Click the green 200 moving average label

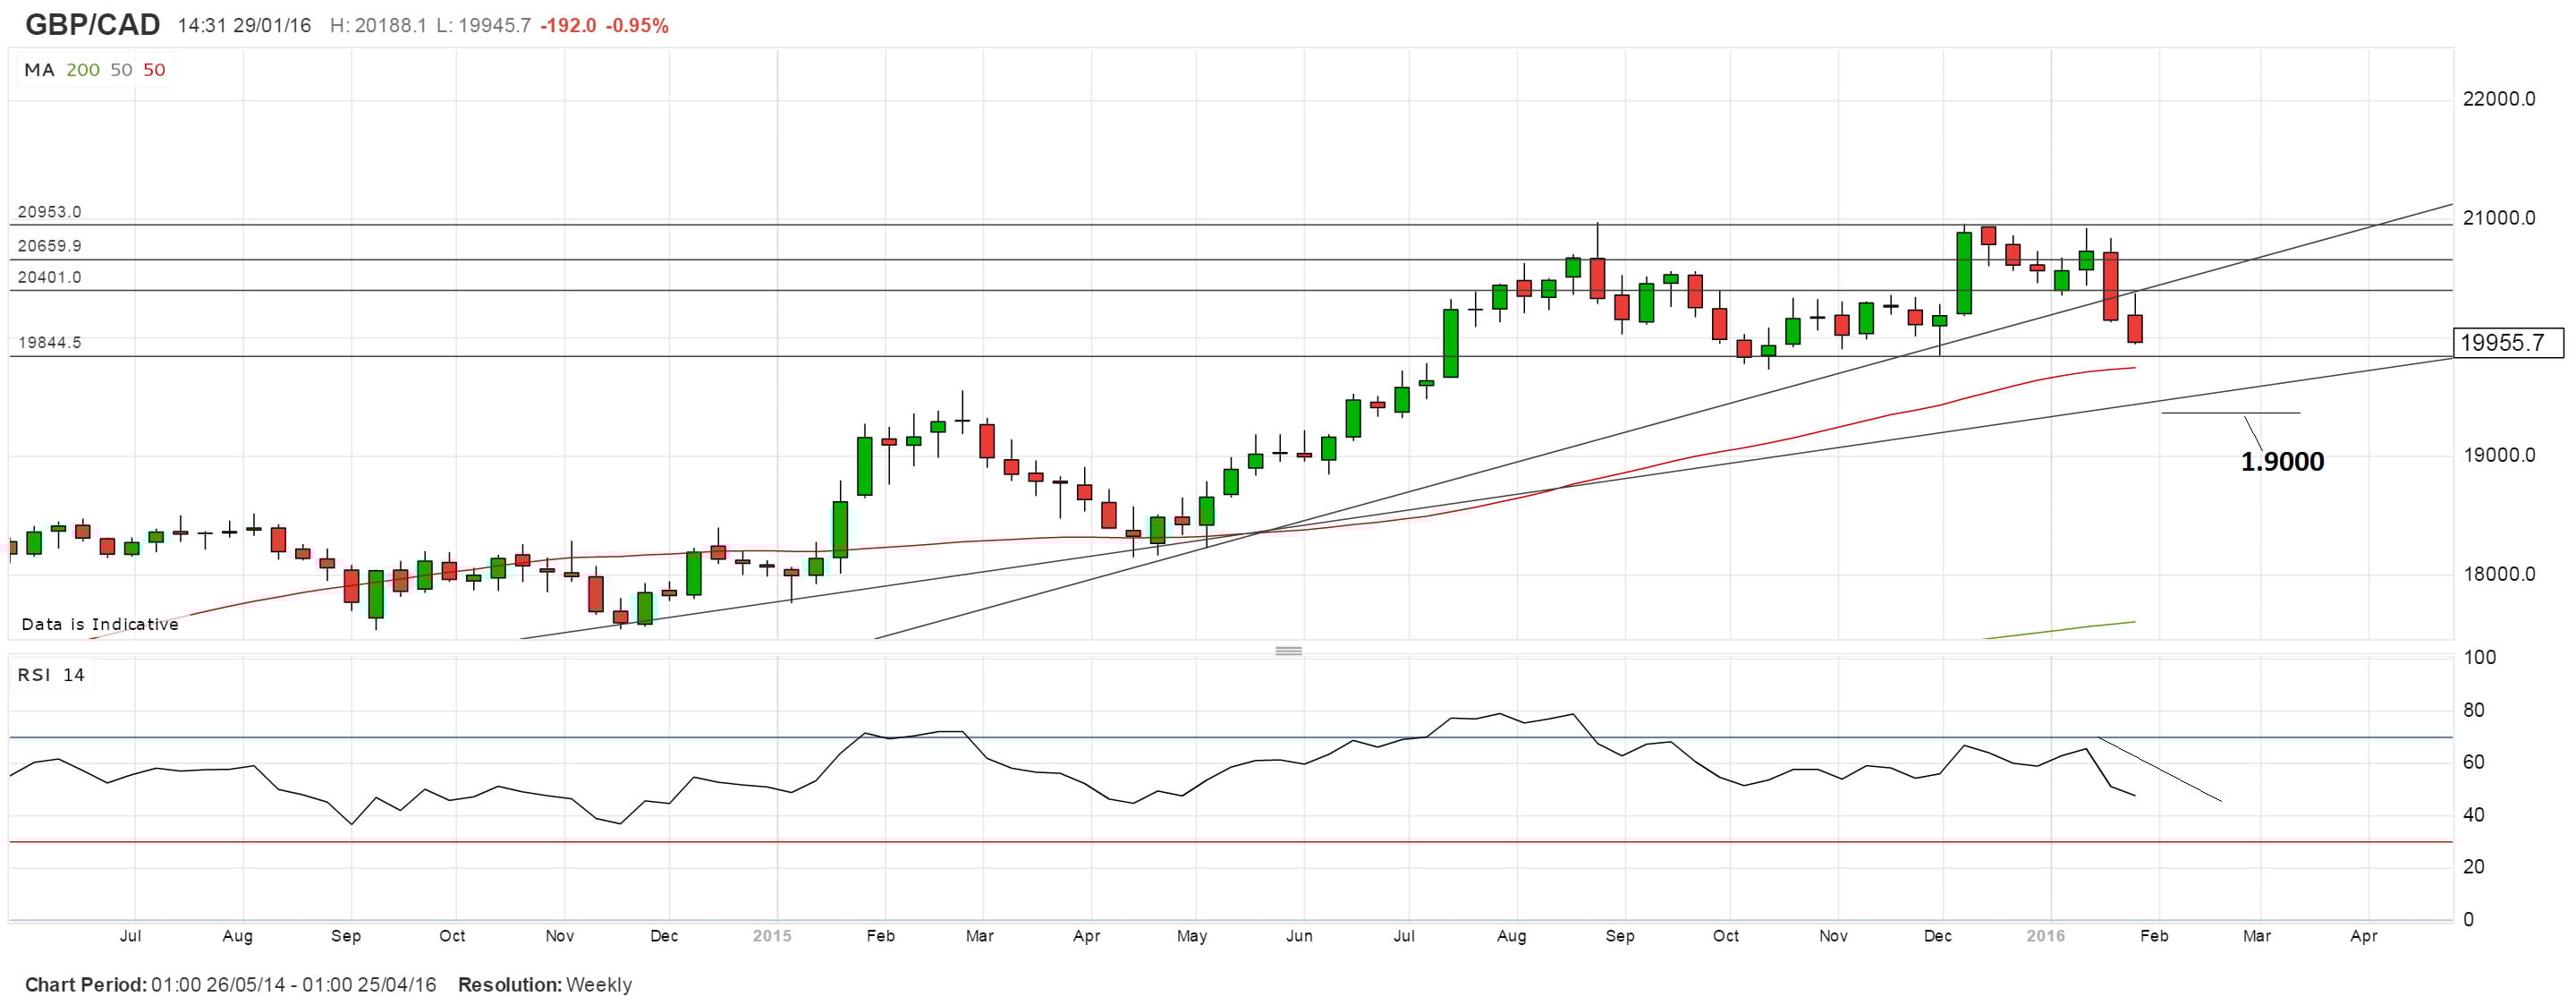tap(83, 70)
